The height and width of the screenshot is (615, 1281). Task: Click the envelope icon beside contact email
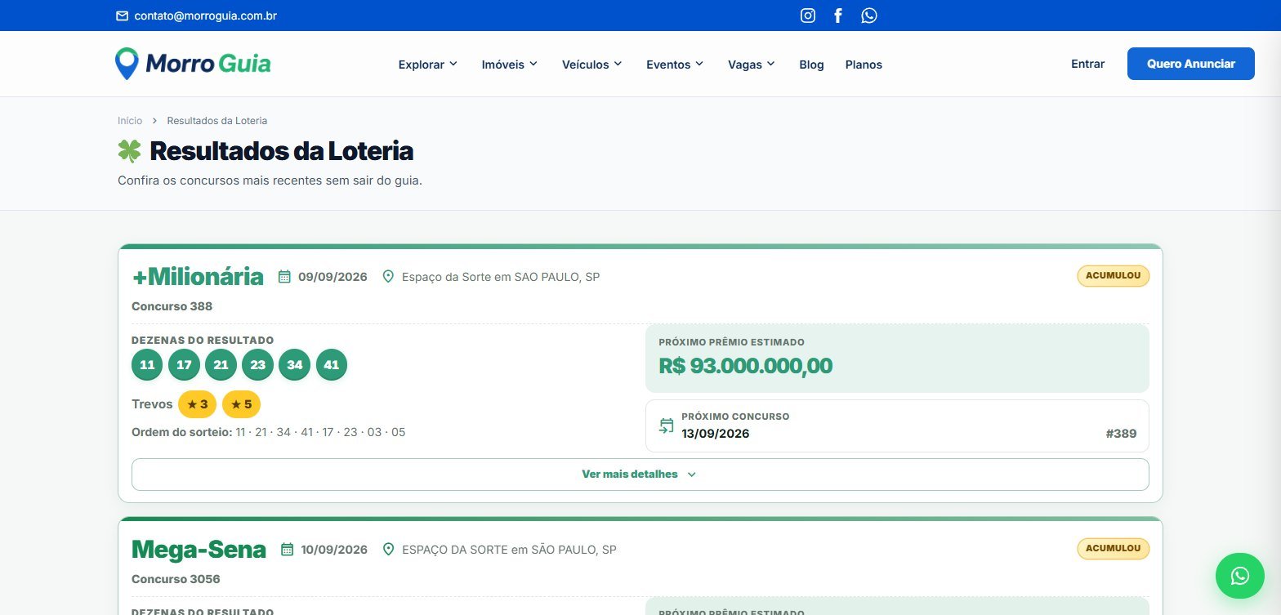(x=123, y=16)
